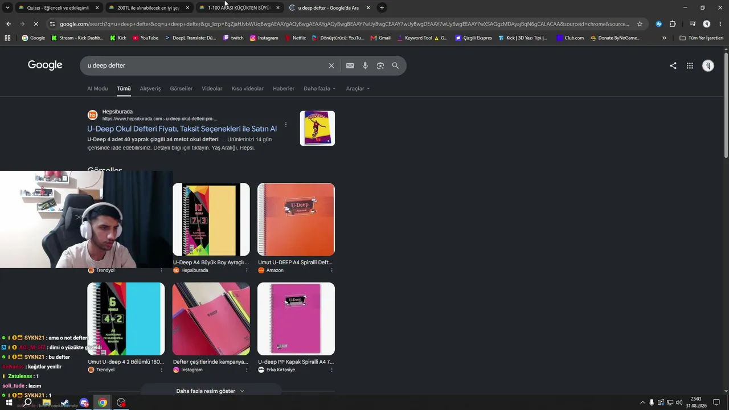The width and height of the screenshot is (729, 410).
Task: Go to the Google logo homepage
Action: click(x=45, y=65)
